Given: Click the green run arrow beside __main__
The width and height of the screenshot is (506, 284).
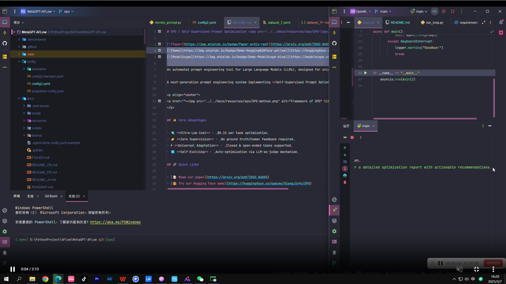Looking at the screenshot, I should (365, 72).
